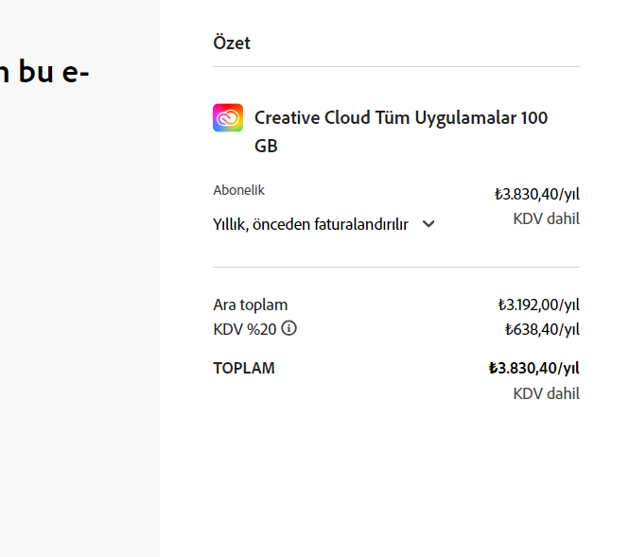629x557 pixels.
Task: Open the "Yıllık, önceden faturalandırılır" subscription selector
Action: (323, 224)
